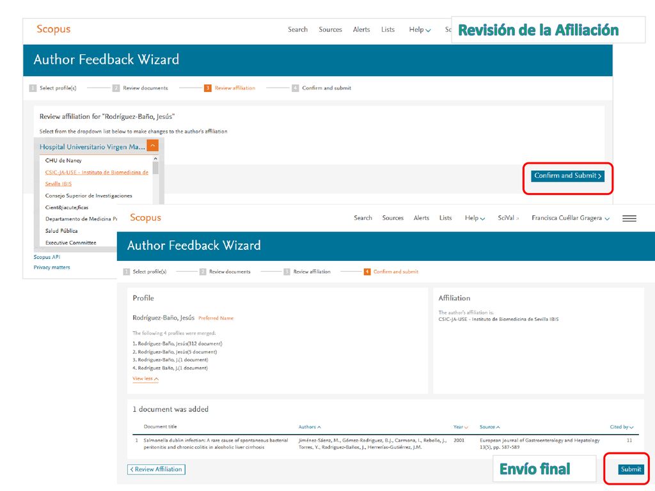Image resolution: width=655 pixels, height=491 pixels.
Task: Open the SciVal link in front window
Action: pos(508,218)
